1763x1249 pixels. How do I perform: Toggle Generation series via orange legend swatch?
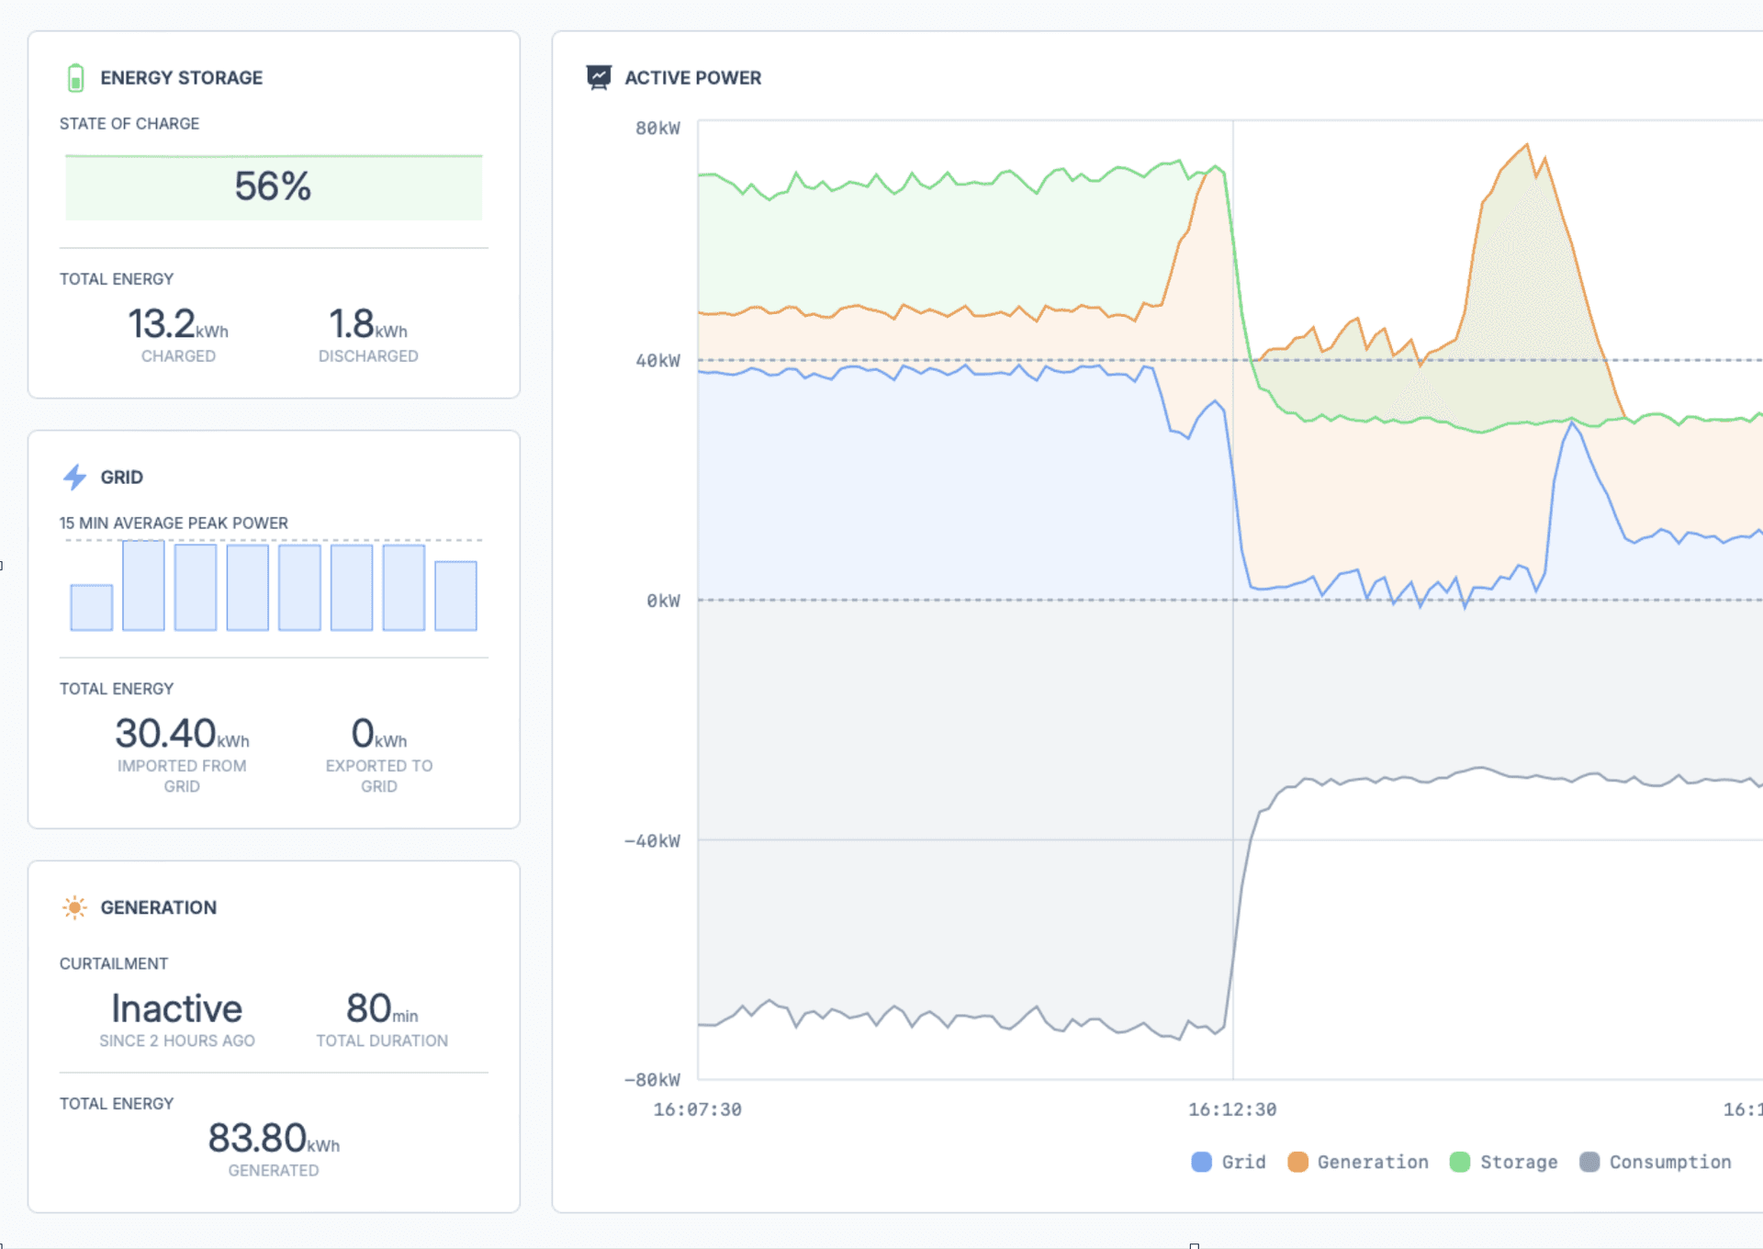(1297, 1162)
